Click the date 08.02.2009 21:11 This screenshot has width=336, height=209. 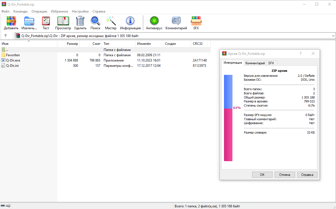pos(149,55)
